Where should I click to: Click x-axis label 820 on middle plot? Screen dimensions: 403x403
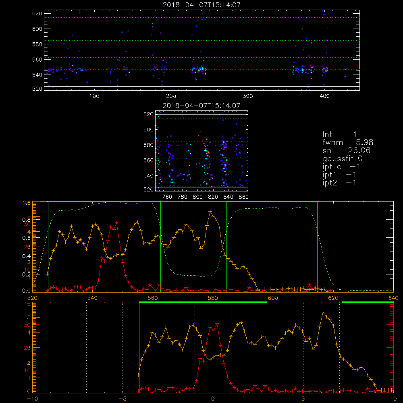point(213,197)
